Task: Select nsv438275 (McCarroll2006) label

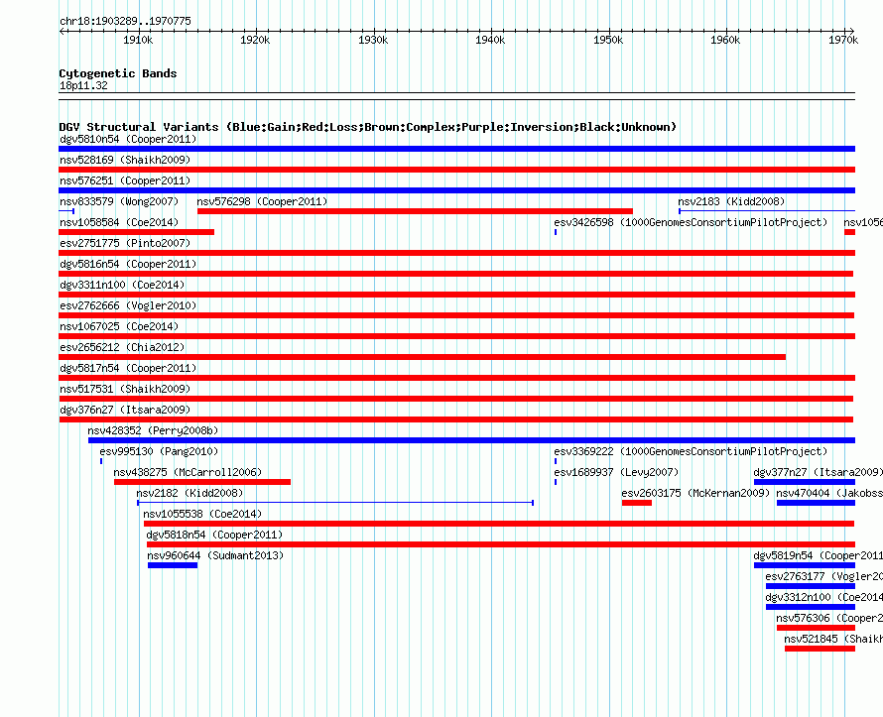Action: [x=188, y=472]
